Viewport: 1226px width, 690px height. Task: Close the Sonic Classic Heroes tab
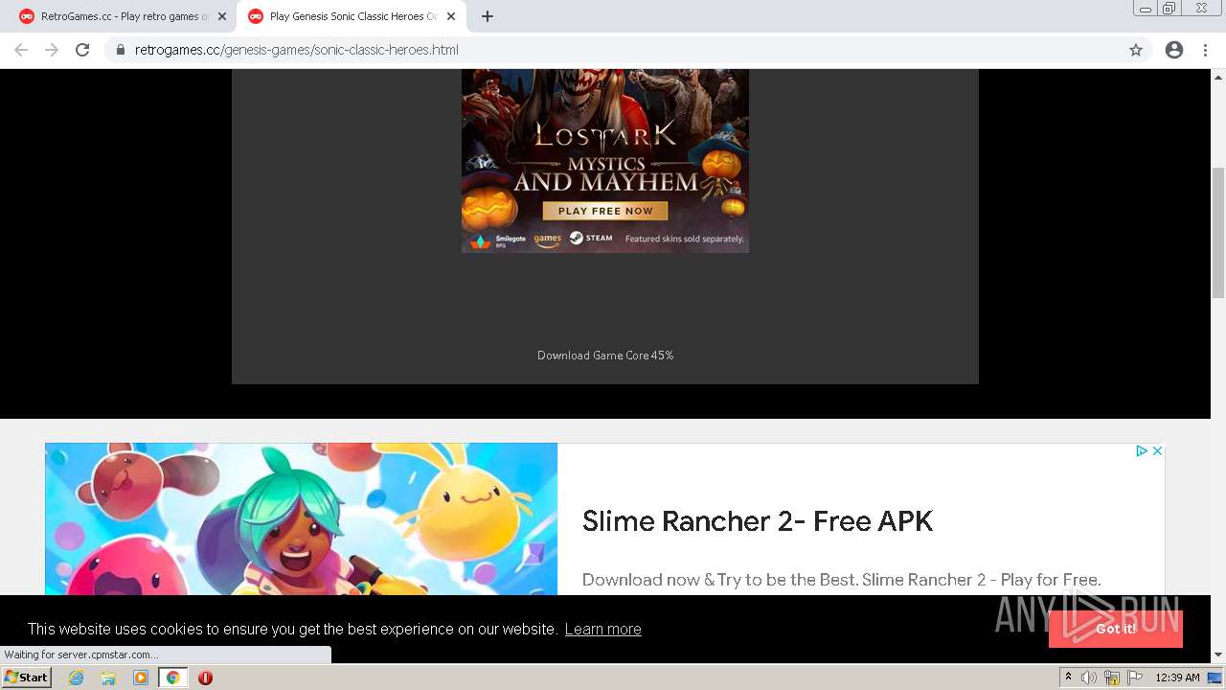(x=451, y=16)
